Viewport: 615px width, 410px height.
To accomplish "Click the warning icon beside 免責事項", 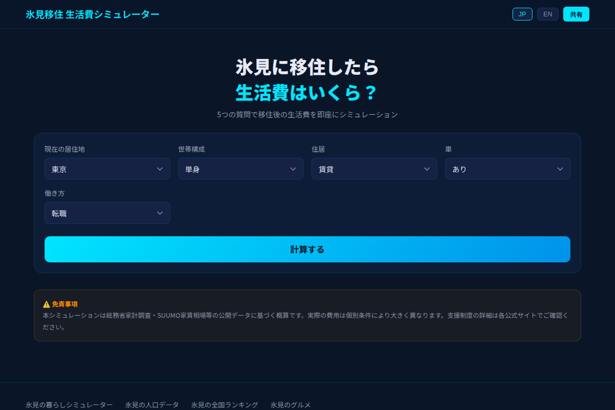I will (47, 303).
